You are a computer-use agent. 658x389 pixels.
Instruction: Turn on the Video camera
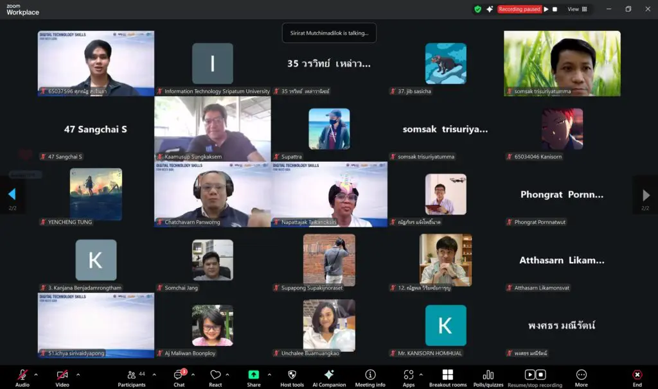coord(62,376)
